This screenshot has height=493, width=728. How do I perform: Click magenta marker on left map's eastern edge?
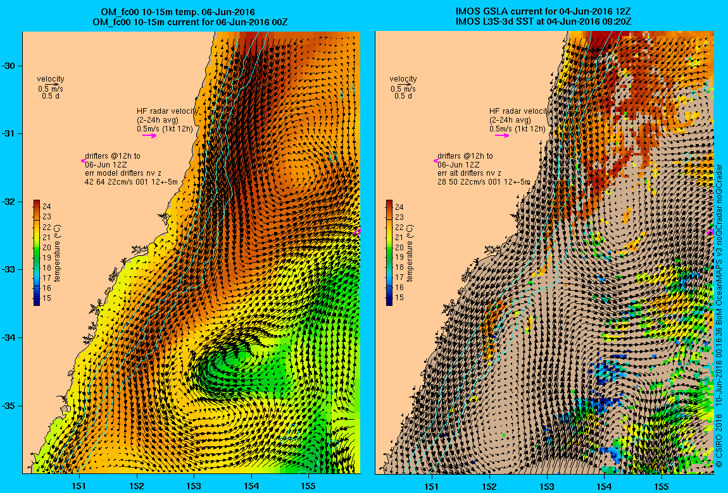[357, 231]
